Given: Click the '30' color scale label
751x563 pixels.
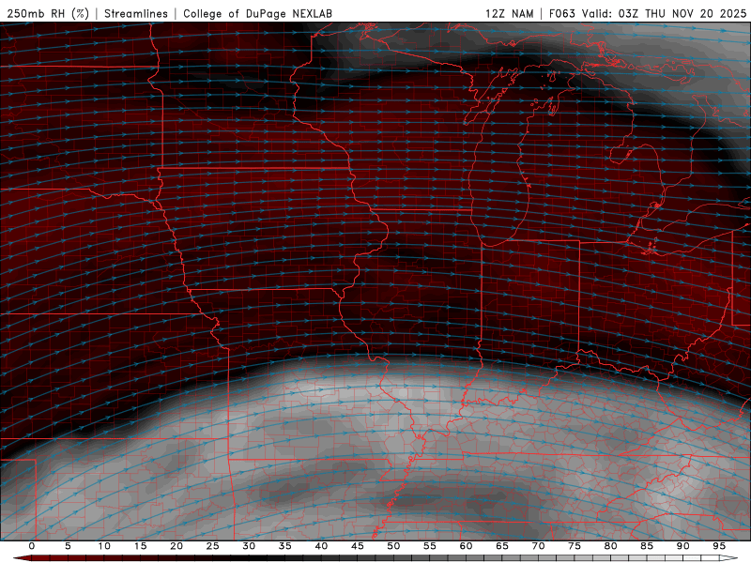Looking at the screenshot, I should pos(249,546).
